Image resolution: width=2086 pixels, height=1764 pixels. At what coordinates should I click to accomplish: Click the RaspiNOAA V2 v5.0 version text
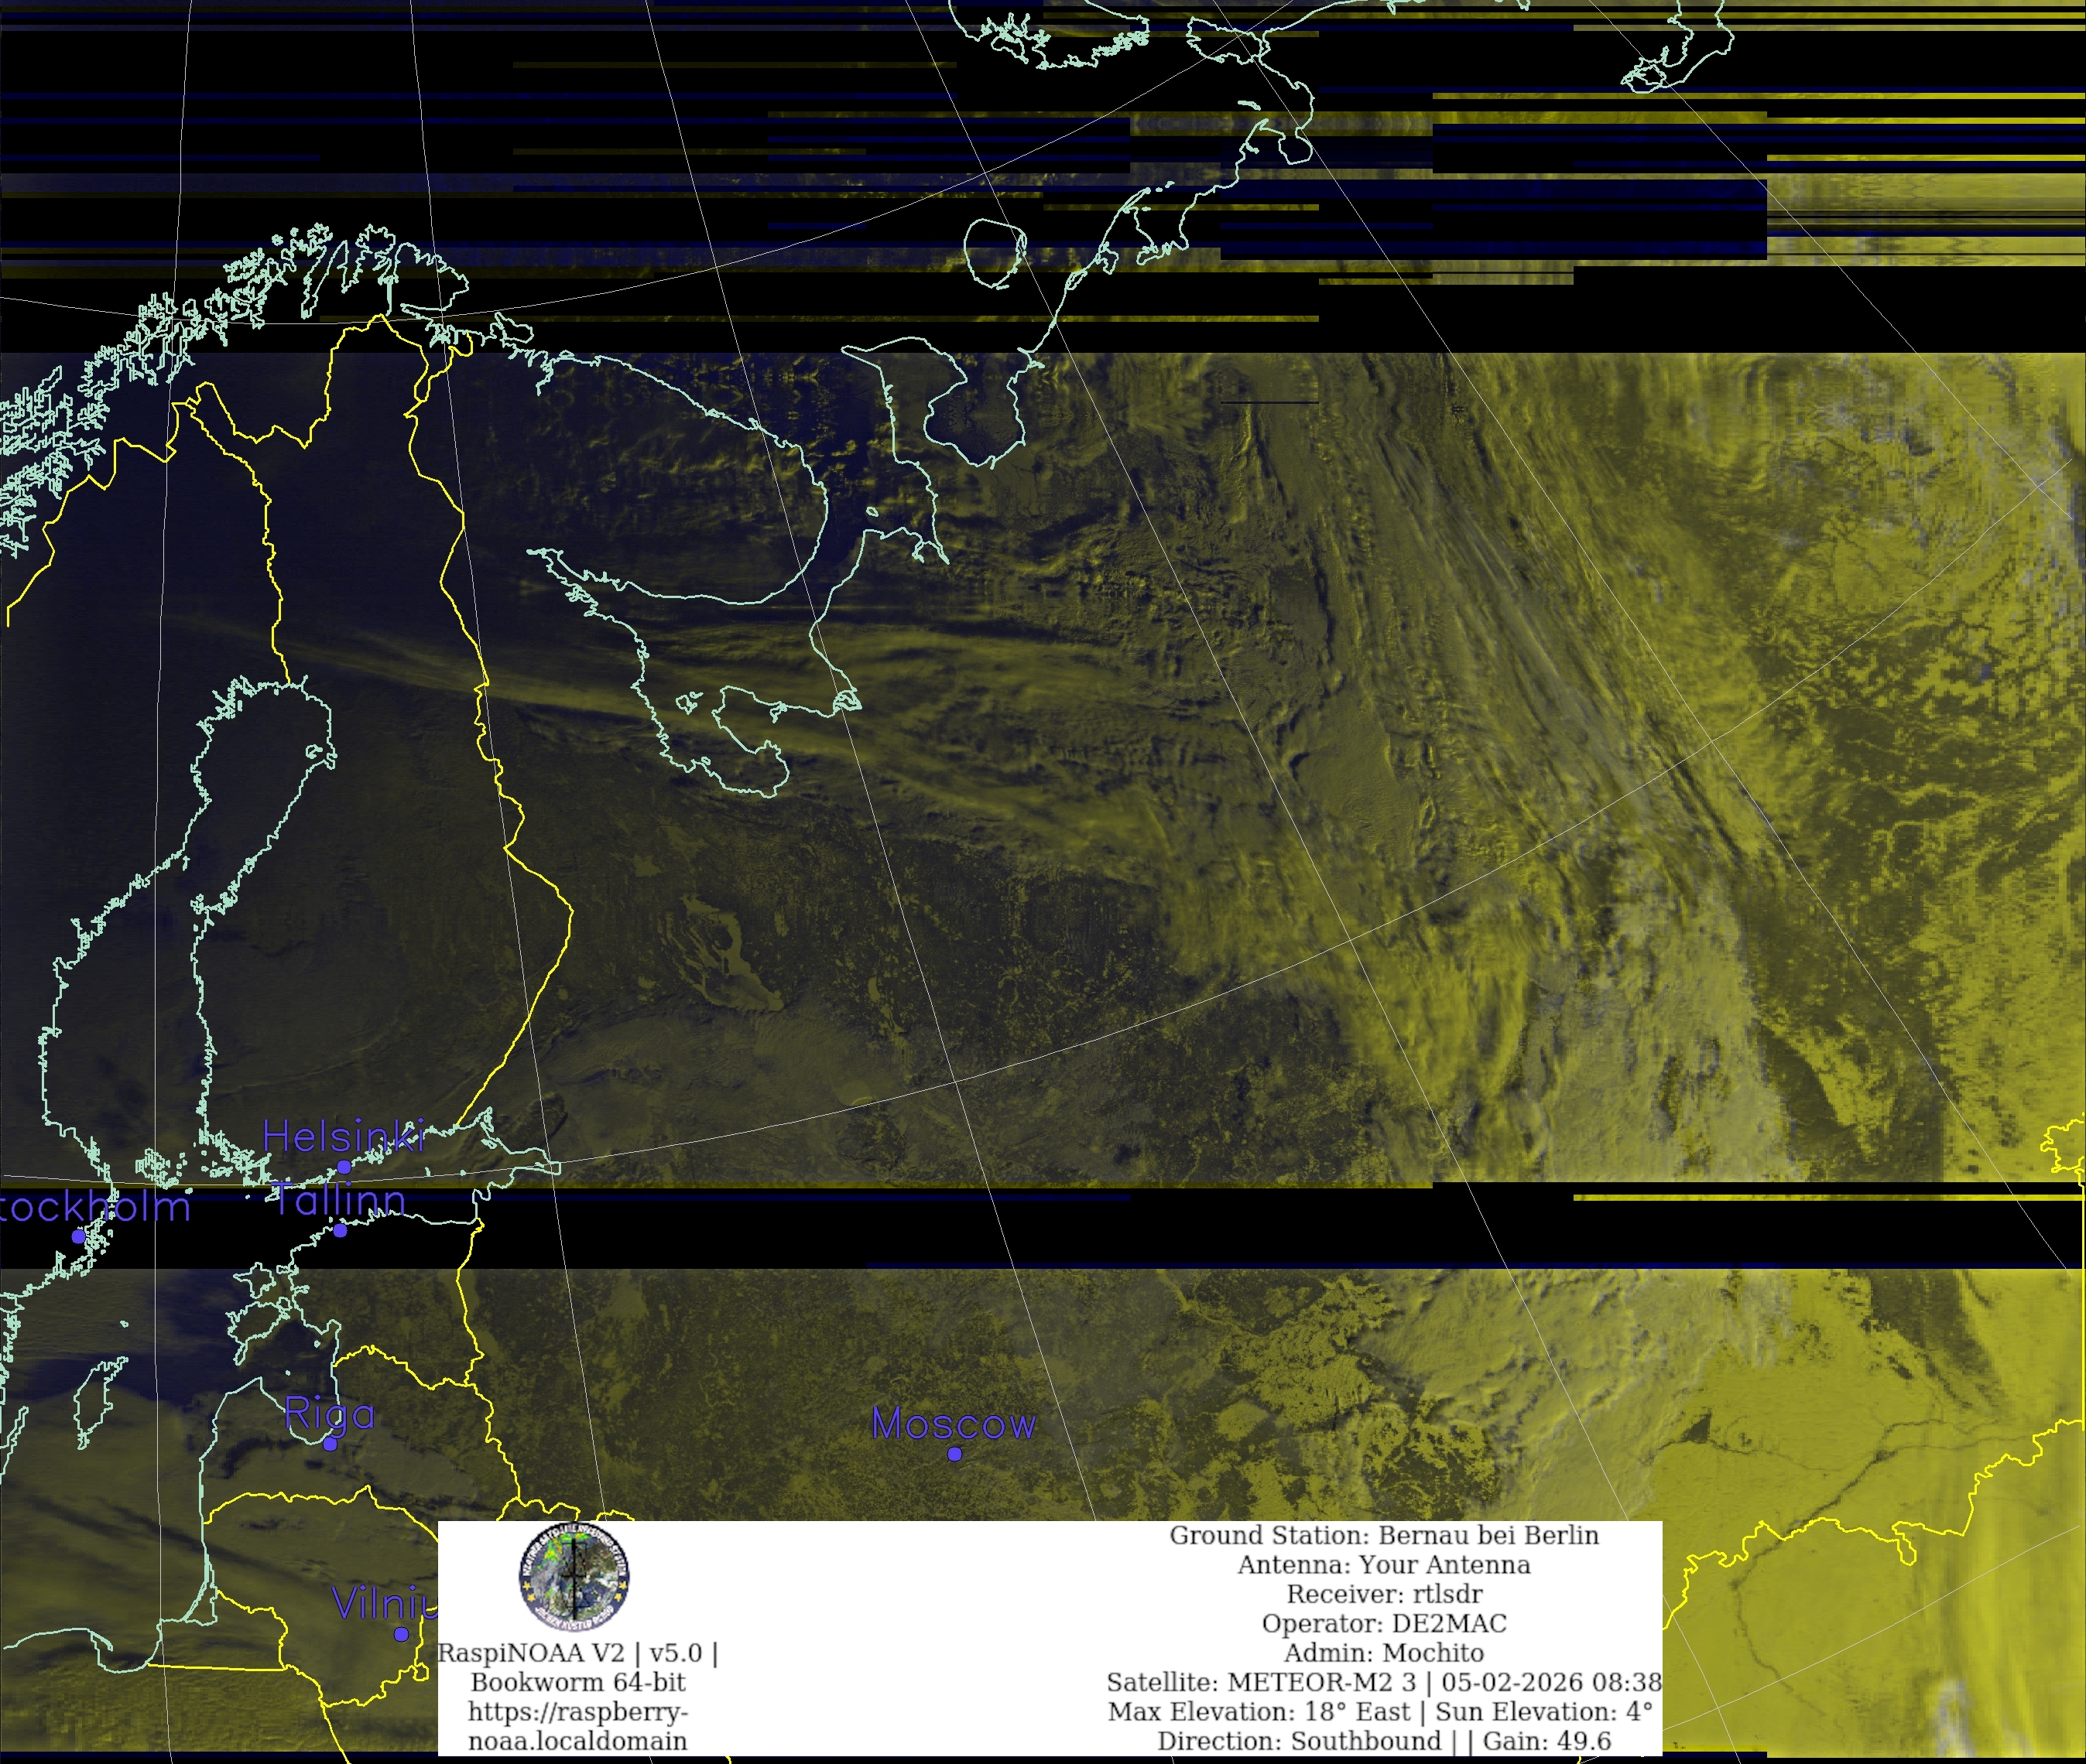(x=577, y=1653)
